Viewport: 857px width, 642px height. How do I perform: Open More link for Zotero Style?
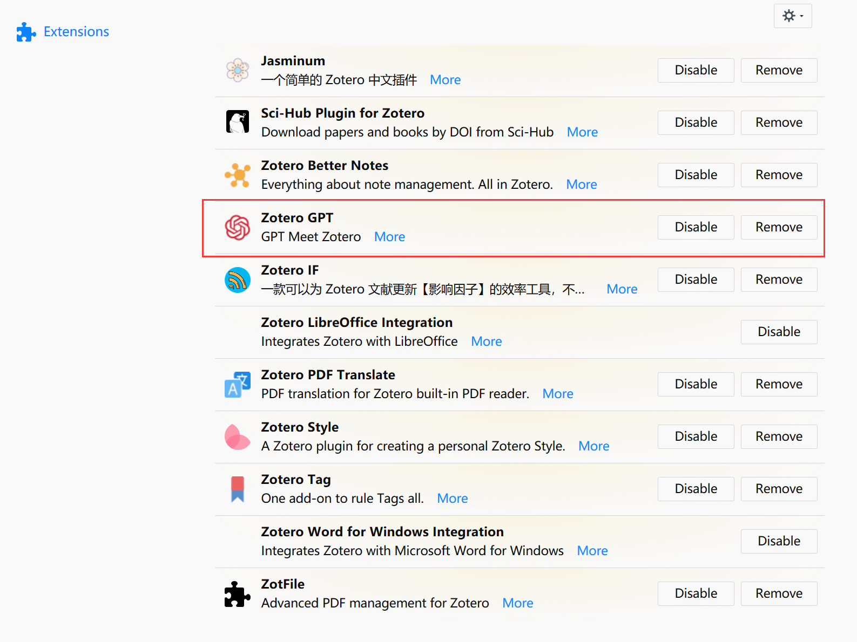click(594, 446)
